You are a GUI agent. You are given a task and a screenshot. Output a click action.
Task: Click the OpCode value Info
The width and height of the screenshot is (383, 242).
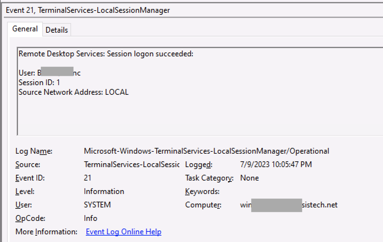point(90,218)
